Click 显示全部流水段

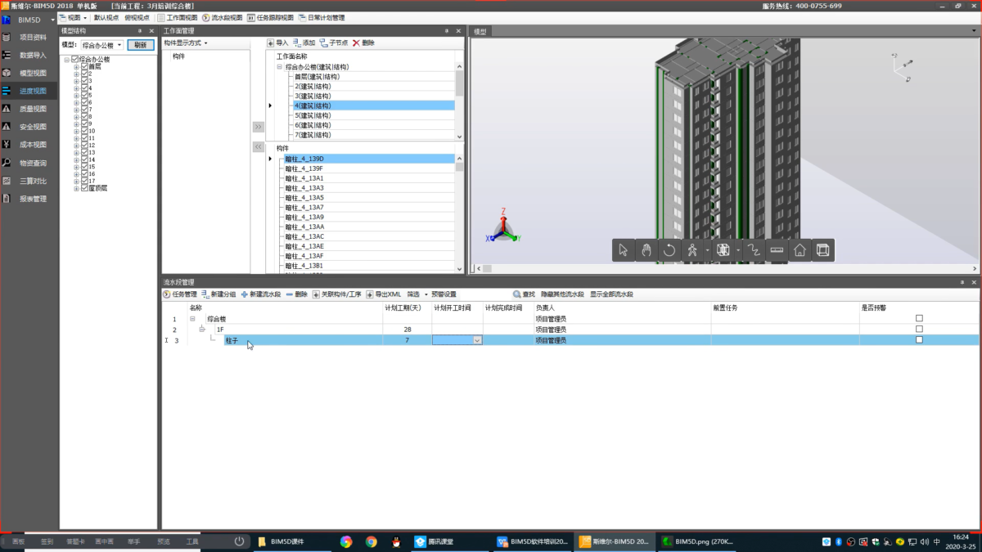point(611,294)
